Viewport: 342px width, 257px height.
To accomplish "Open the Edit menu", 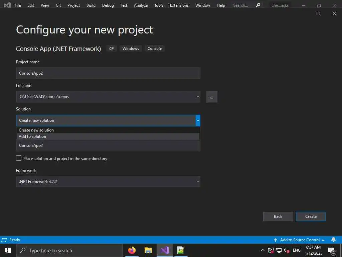I will click(x=30, y=5).
